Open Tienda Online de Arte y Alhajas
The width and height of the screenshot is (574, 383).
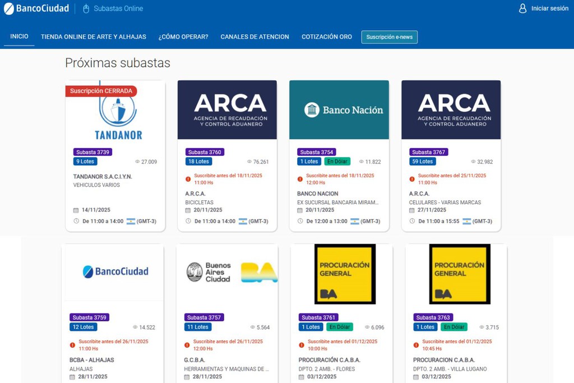(x=93, y=36)
